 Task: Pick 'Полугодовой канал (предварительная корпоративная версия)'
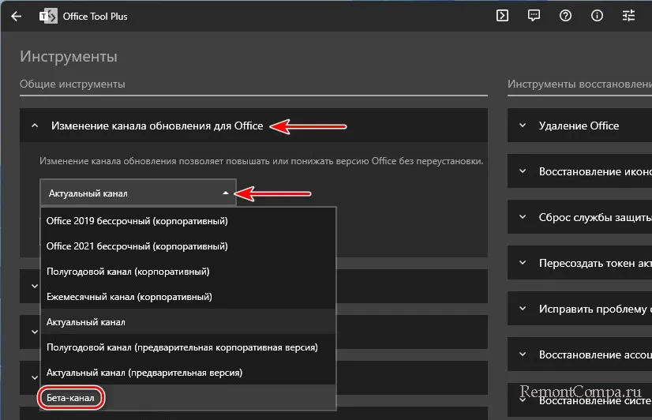tap(182, 347)
